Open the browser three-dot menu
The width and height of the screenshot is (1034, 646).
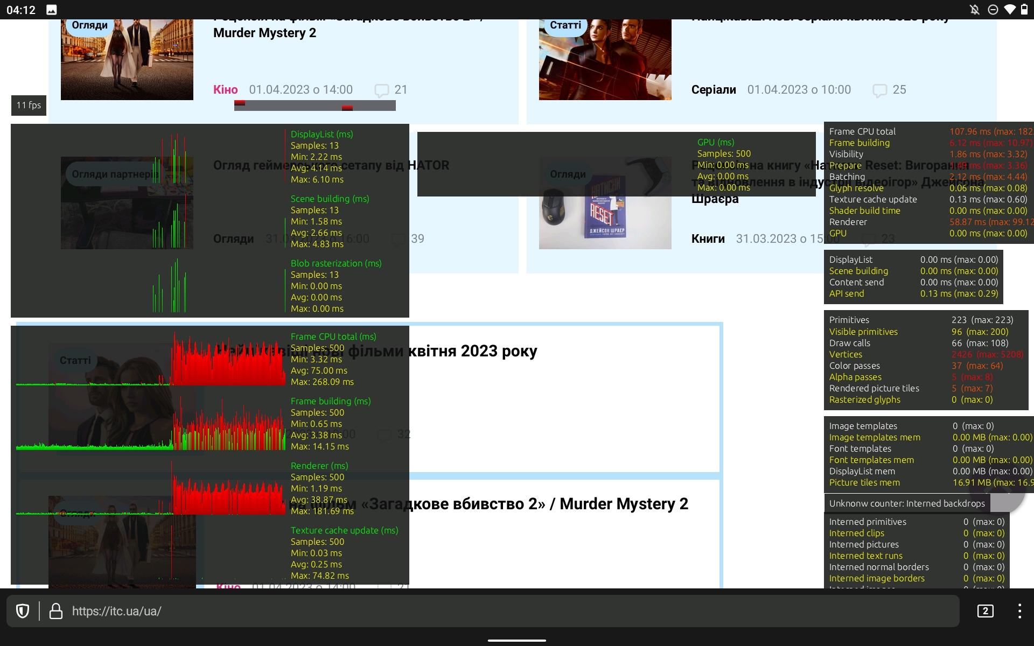click(x=1019, y=611)
